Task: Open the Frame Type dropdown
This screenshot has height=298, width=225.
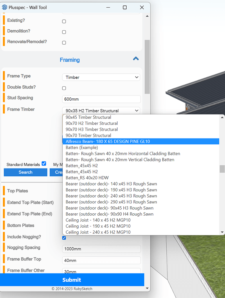Action: tap(101, 77)
